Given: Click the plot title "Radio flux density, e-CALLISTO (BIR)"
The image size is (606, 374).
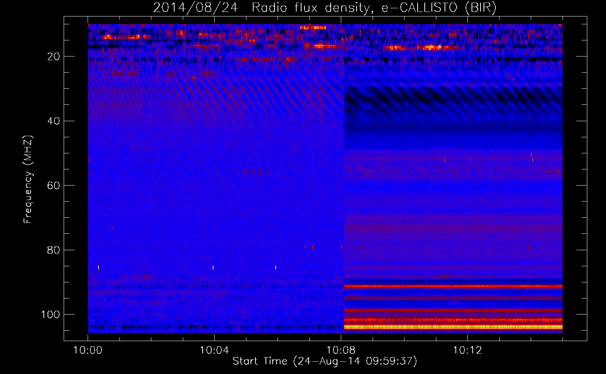Looking at the screenshot, I should 374,8.
